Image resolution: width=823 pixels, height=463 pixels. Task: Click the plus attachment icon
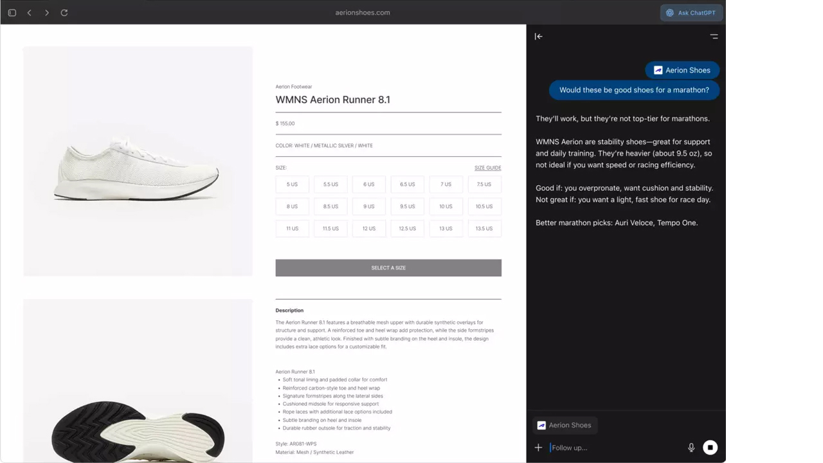[539, 448]
